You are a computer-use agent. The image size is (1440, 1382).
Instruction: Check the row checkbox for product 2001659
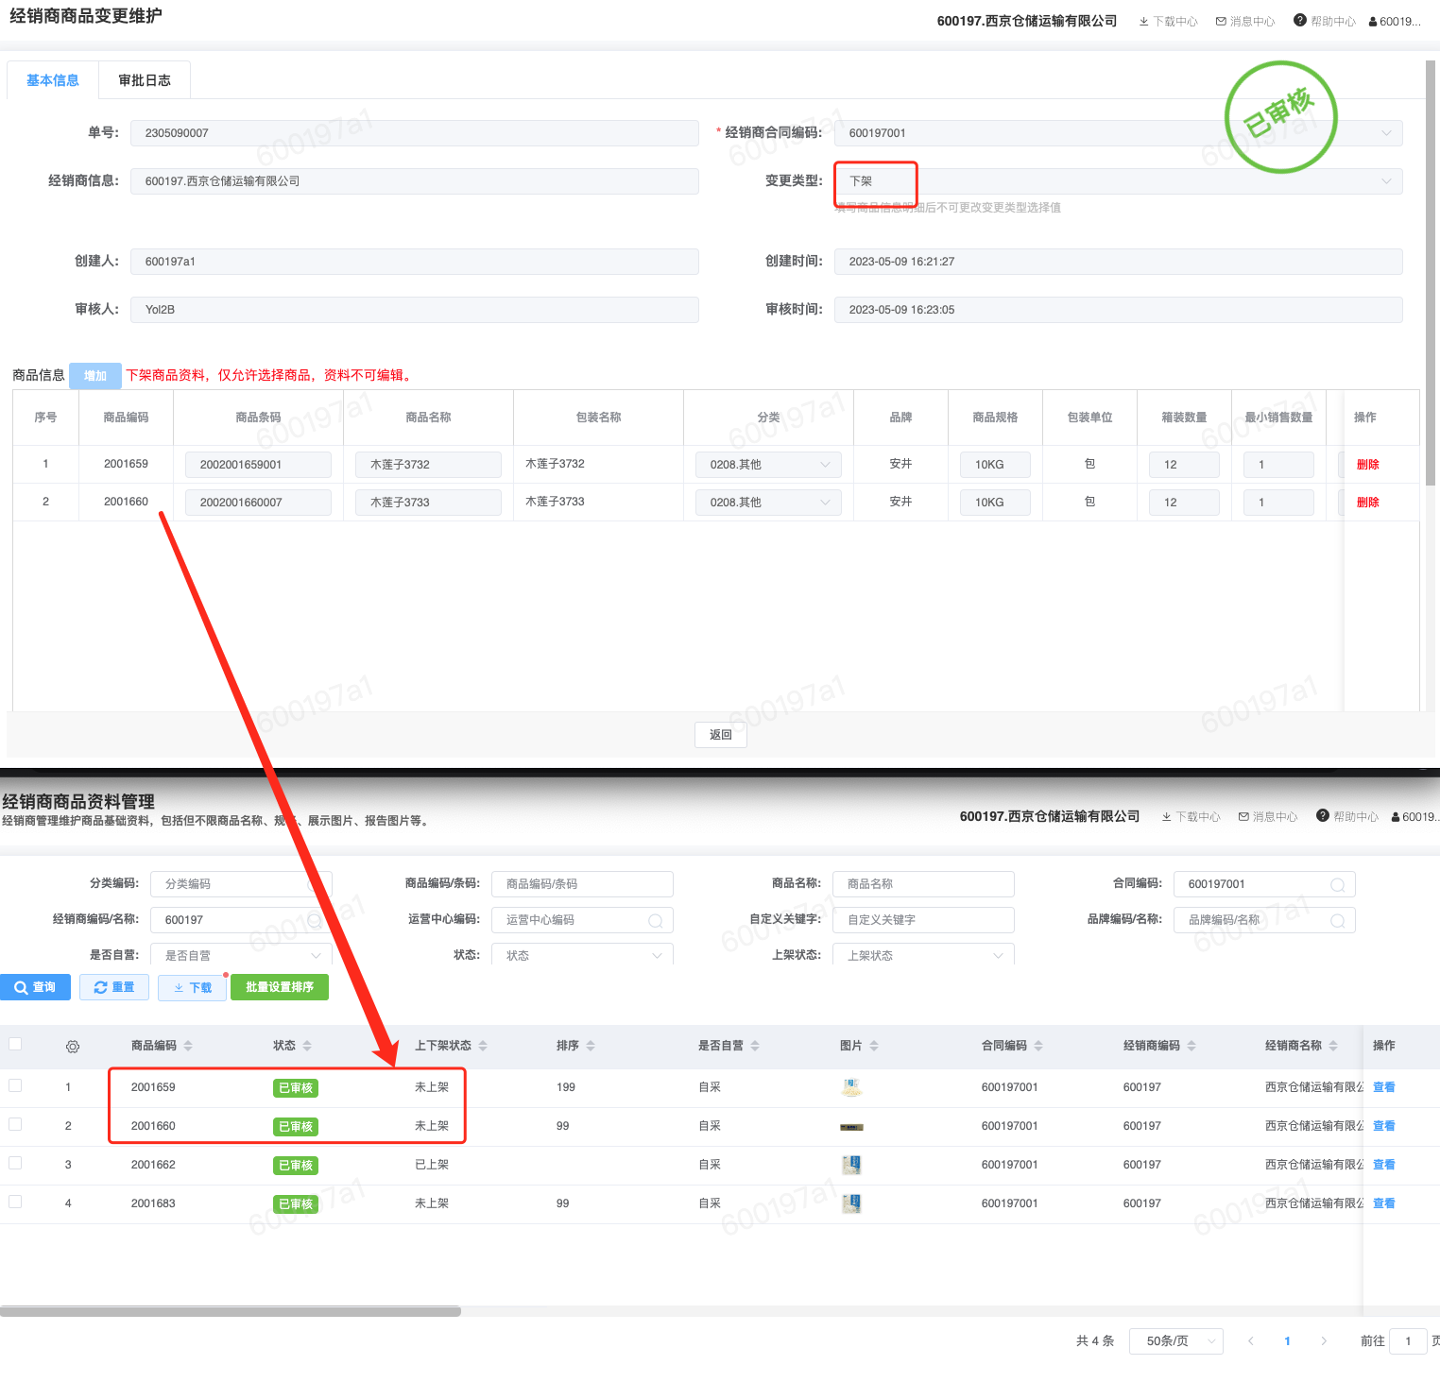pyautogui.click(x=15, y=1086)
